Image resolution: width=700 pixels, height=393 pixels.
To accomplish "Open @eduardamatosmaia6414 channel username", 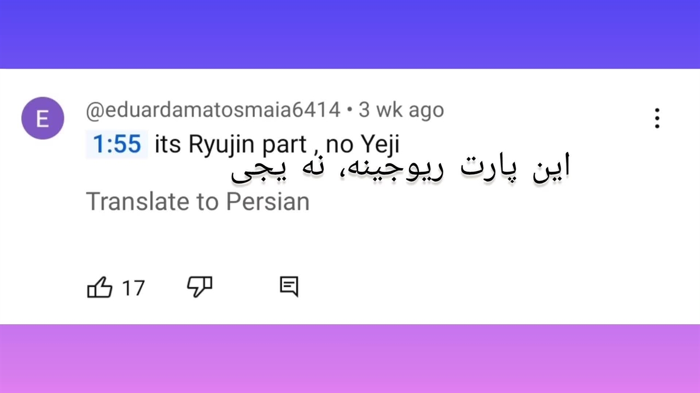I will [x=213, y=110].
